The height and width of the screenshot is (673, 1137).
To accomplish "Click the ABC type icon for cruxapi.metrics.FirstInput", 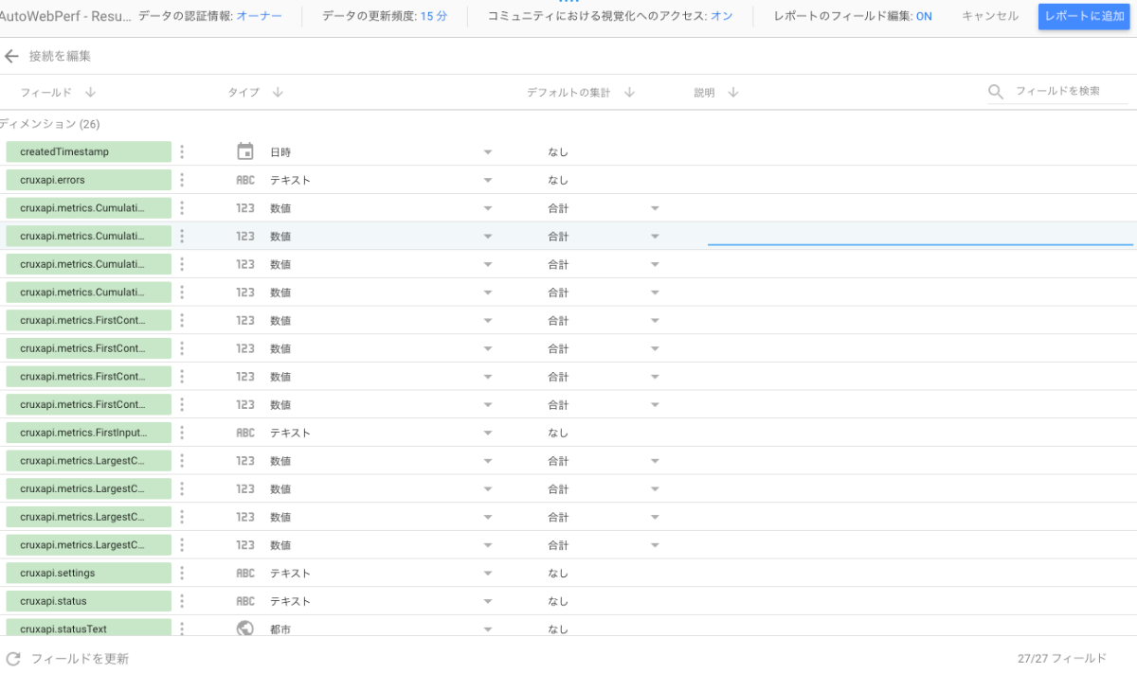I will coord(245,433).
